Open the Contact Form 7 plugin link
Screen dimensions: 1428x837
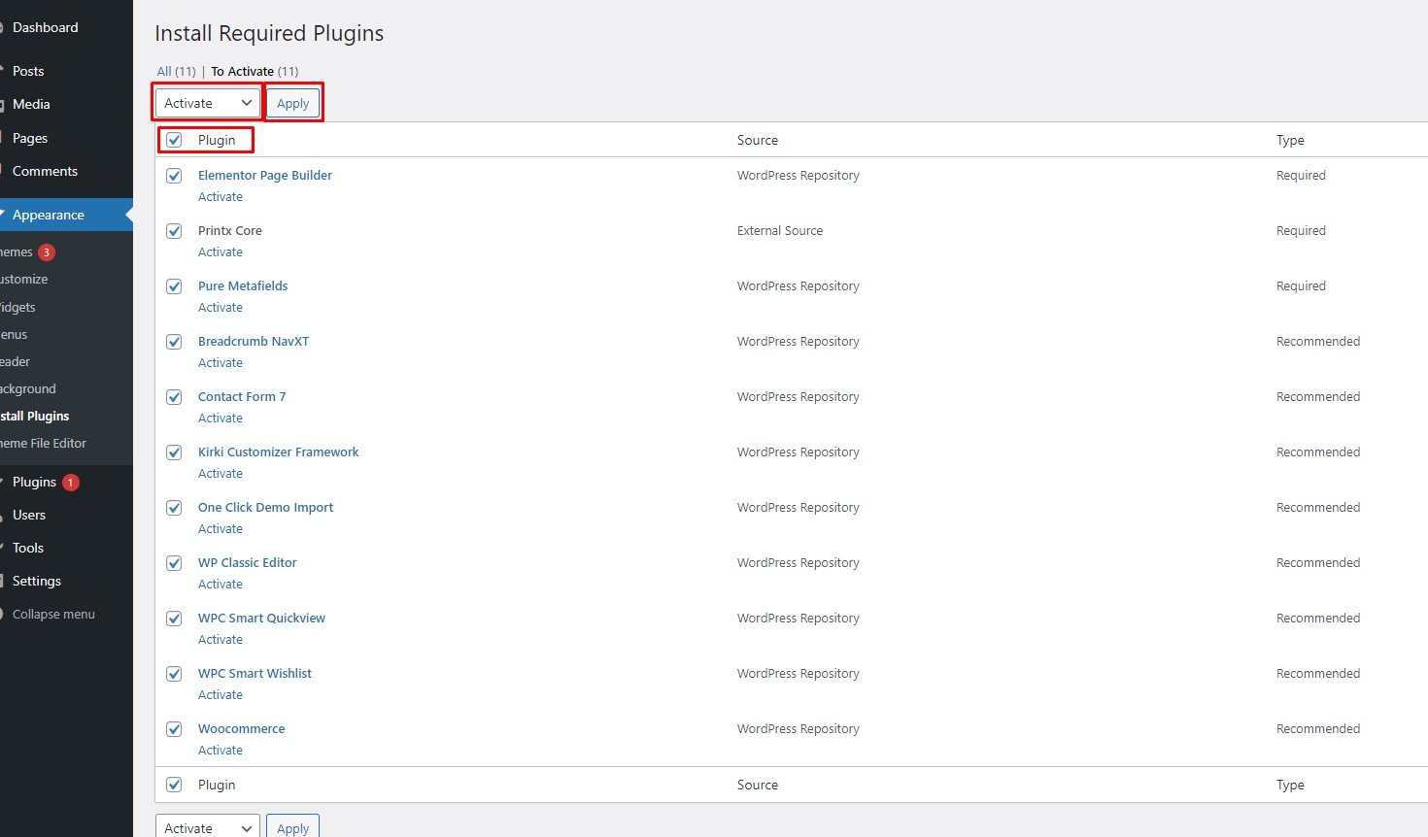click(x=242, y=396)
